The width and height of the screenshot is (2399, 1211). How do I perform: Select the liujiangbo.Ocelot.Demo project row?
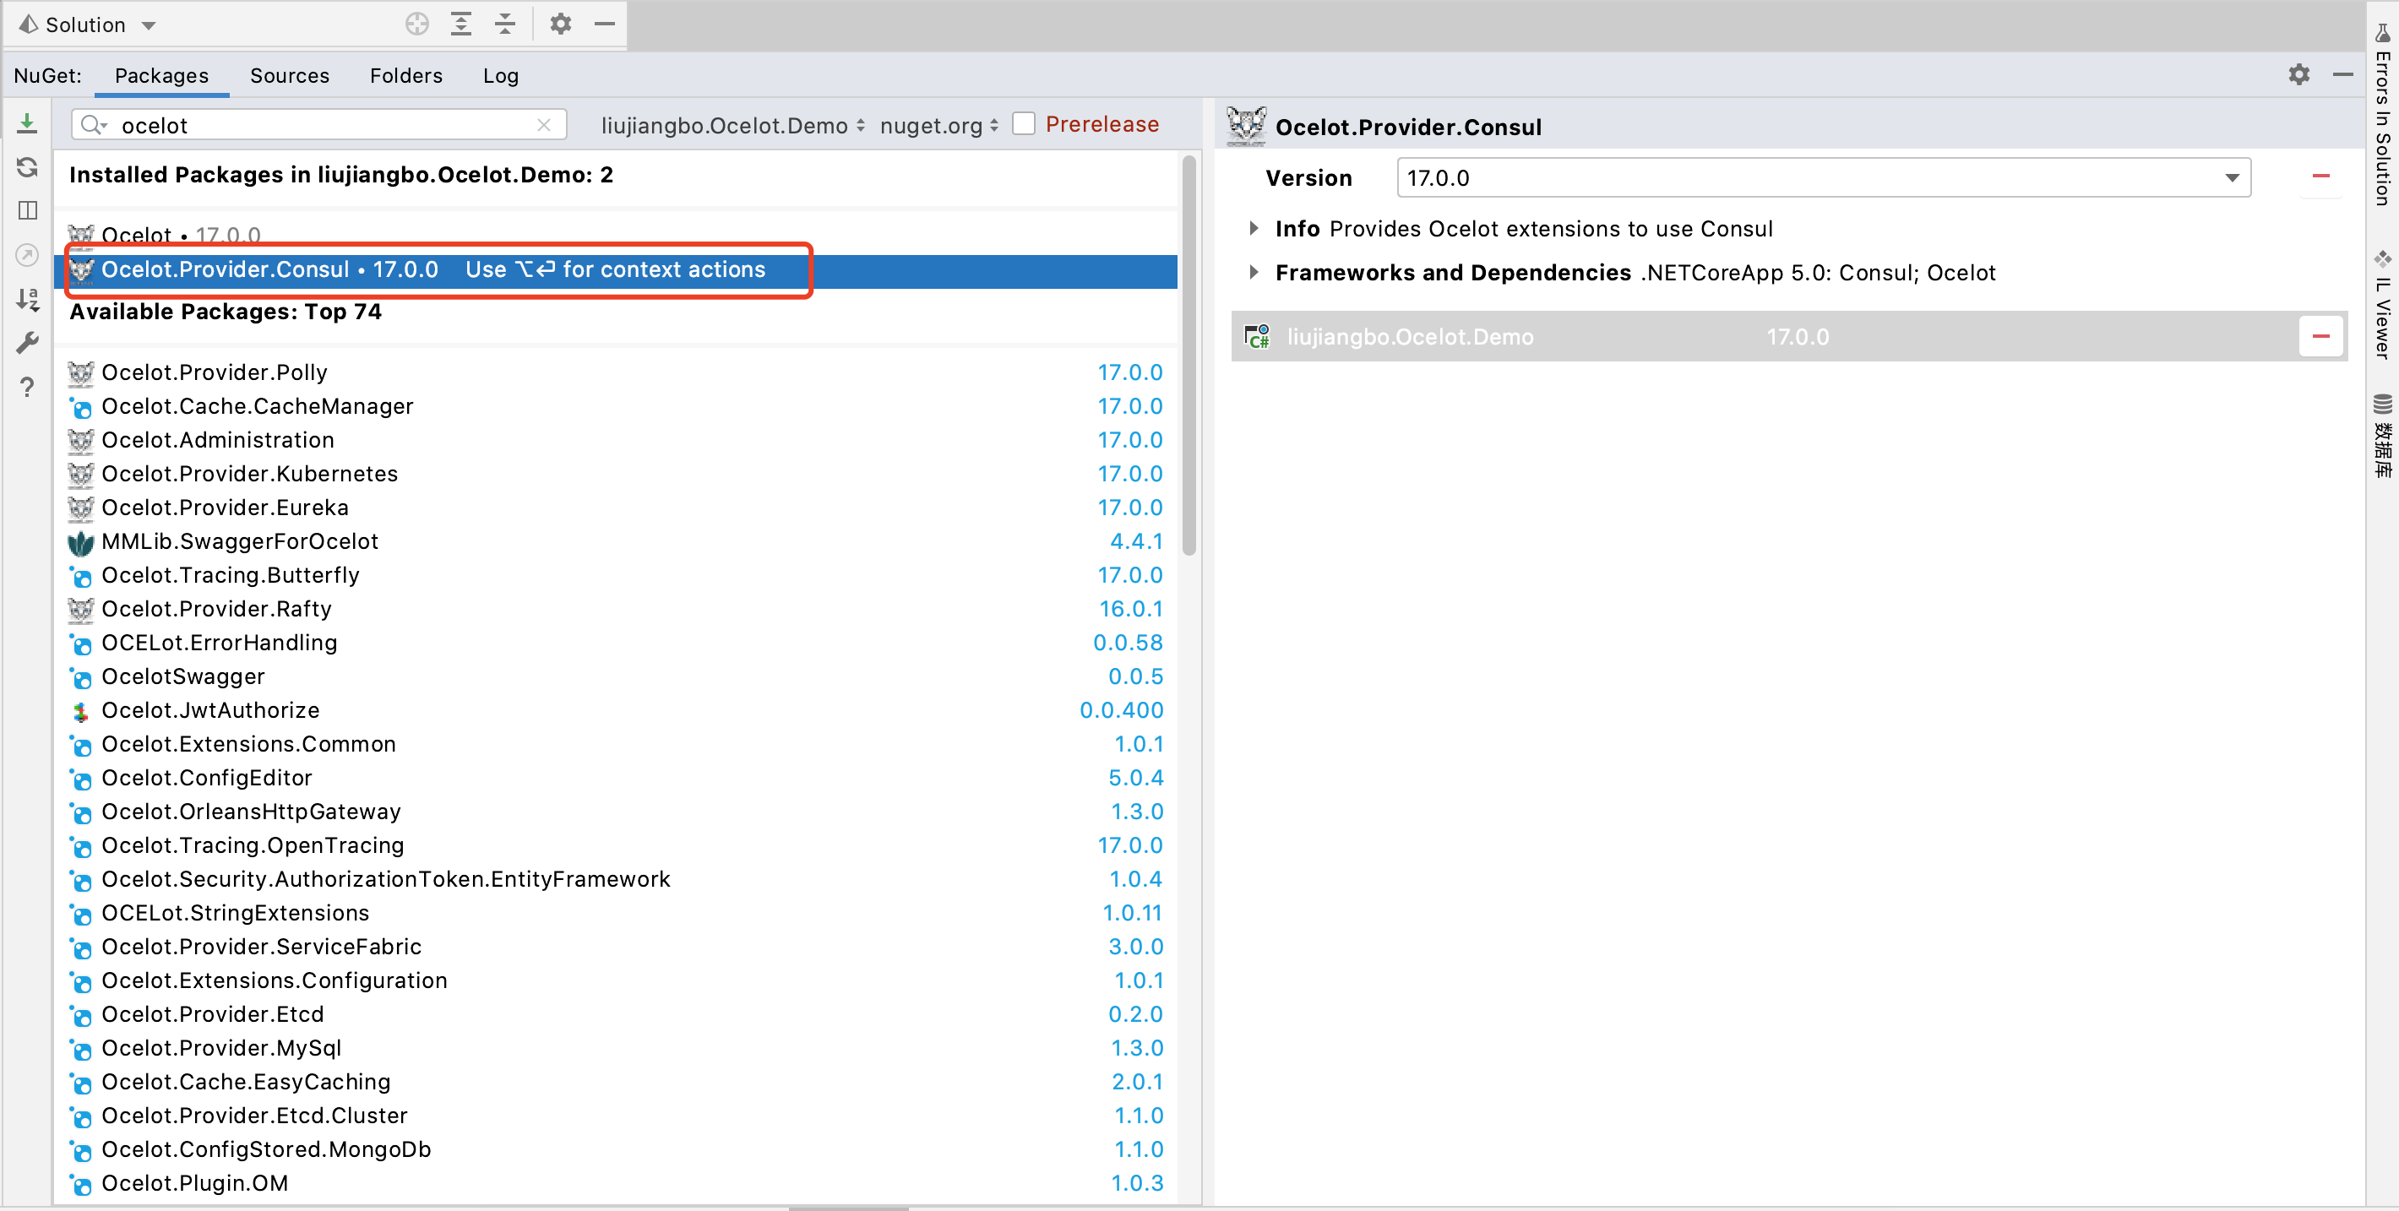tap(1789, 337)
